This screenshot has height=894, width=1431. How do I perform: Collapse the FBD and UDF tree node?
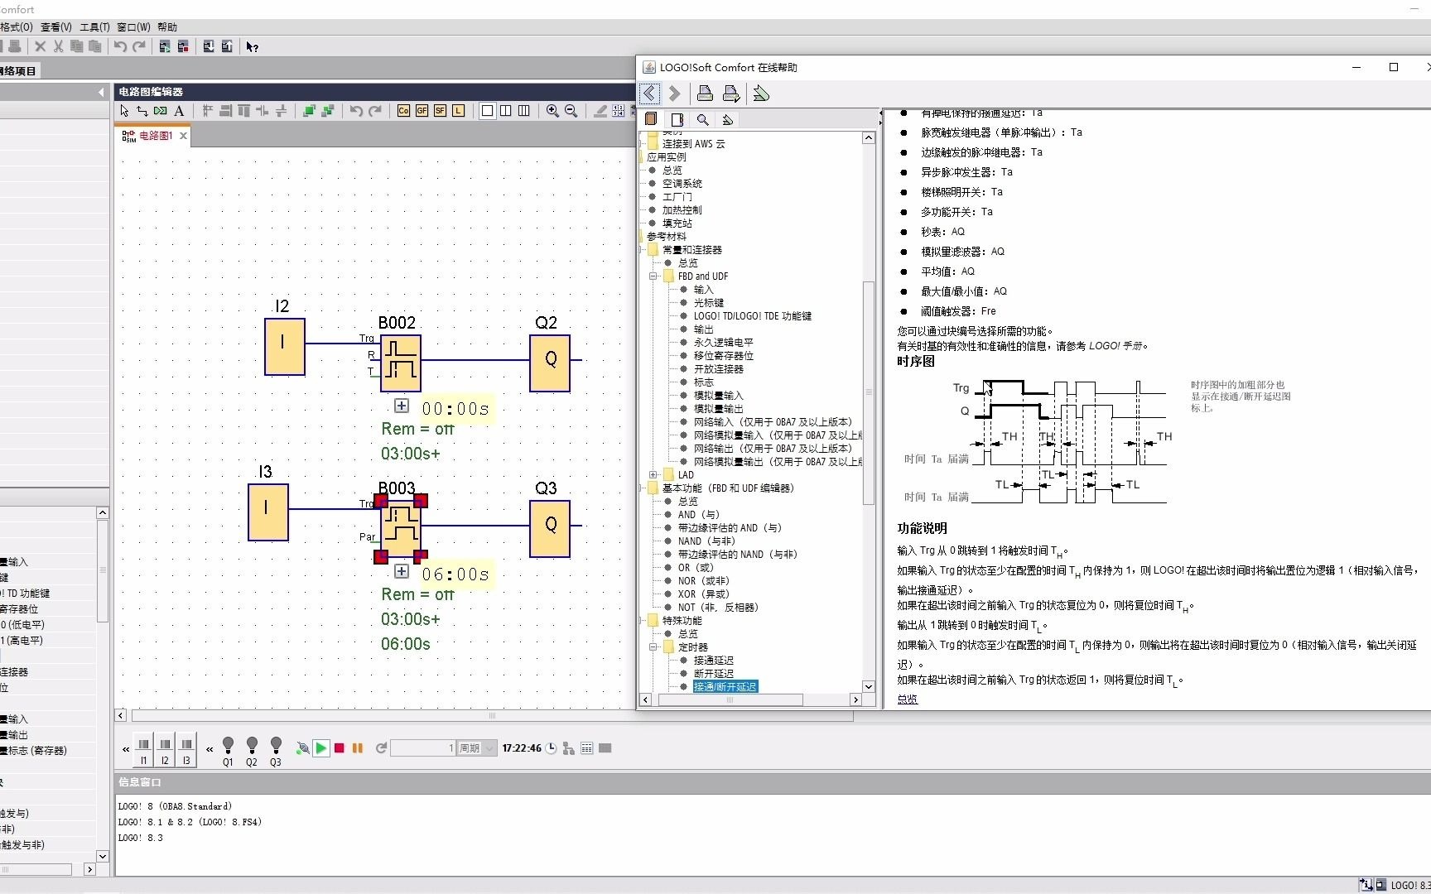[653, 276]
